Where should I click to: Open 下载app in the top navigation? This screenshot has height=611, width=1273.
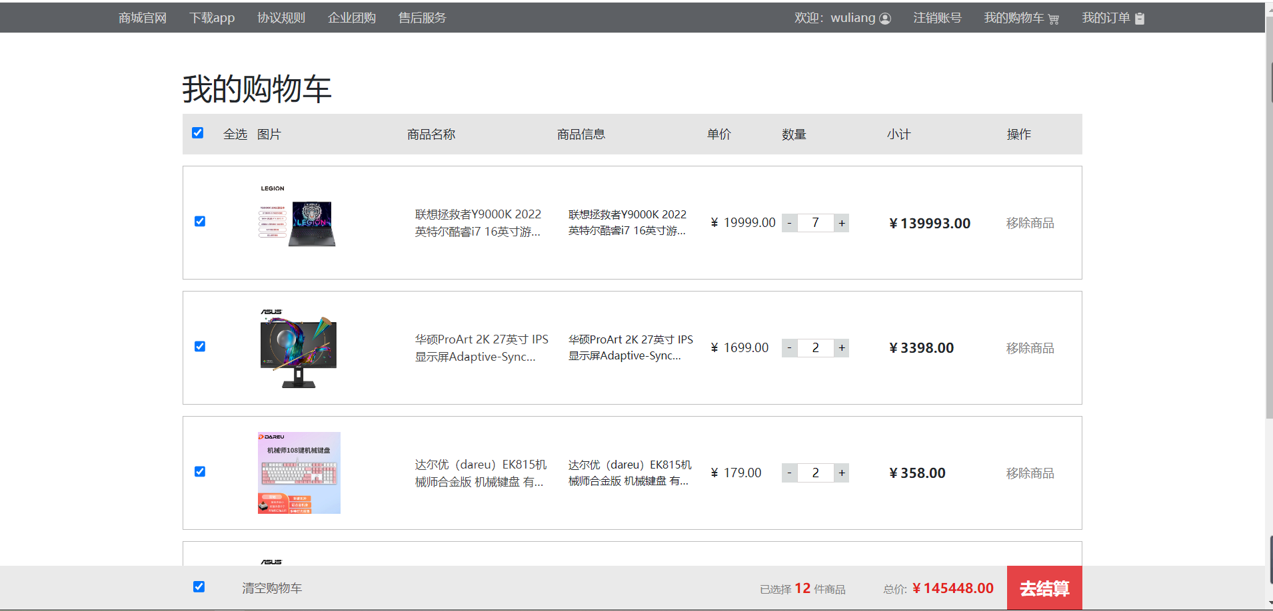(x=212, y=18)
